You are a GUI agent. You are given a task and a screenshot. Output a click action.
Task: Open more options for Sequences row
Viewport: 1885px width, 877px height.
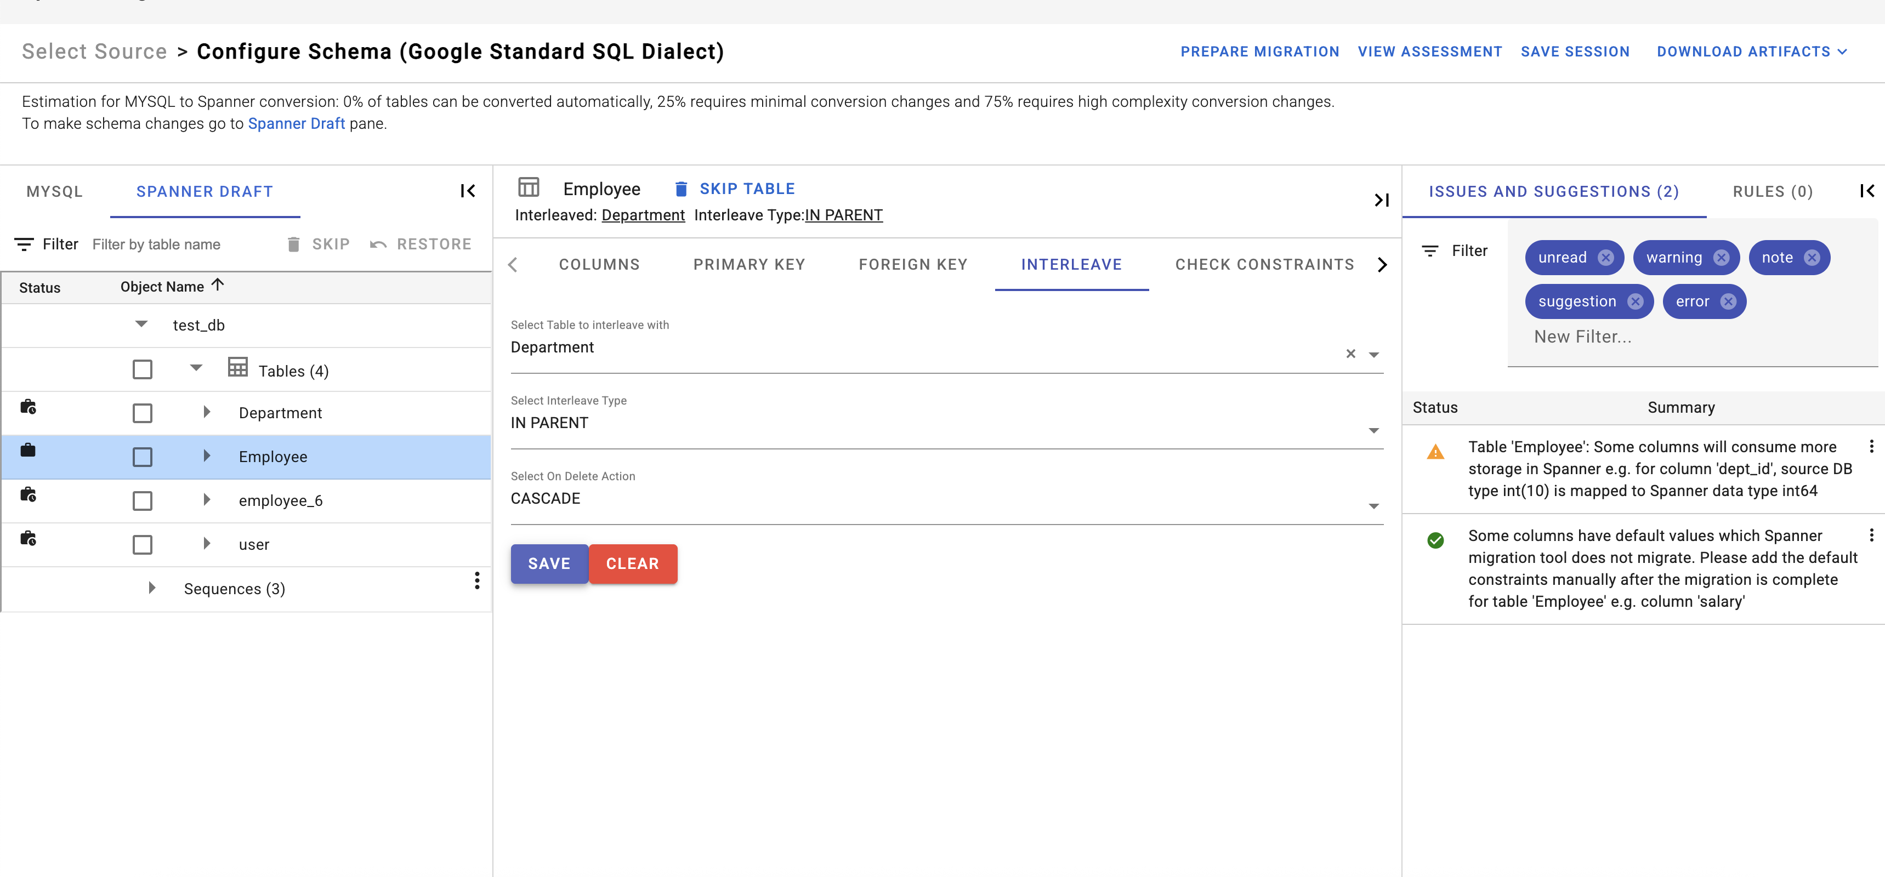point(477,581)
